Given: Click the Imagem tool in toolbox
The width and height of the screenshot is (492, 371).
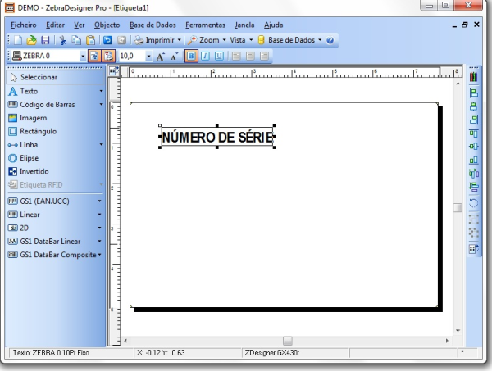Looking at the screenshot, I should [33, 118].
